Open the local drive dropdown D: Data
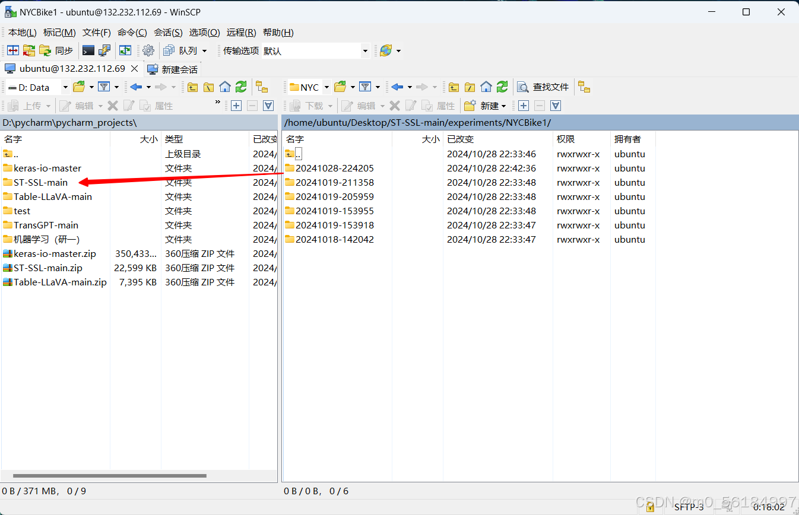This screenshot has width=799, height=515. tap(37, 87)
